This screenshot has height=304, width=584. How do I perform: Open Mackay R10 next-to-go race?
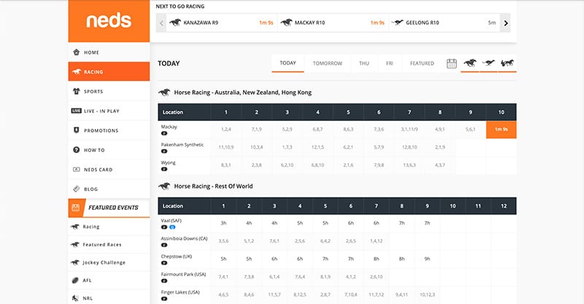click(333, 23)
